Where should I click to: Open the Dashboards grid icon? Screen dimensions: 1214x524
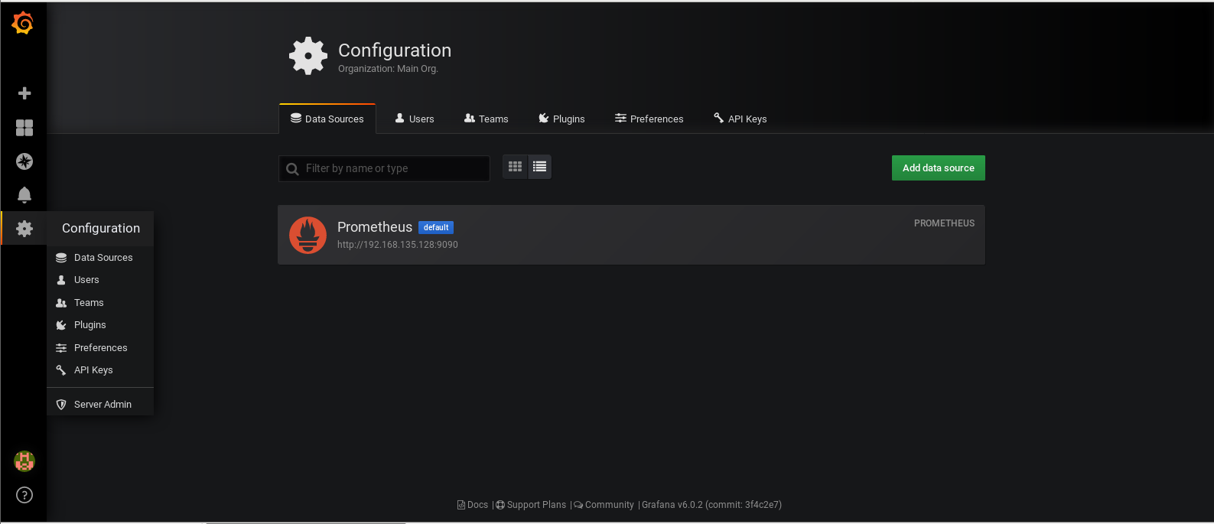coord(24,128)
